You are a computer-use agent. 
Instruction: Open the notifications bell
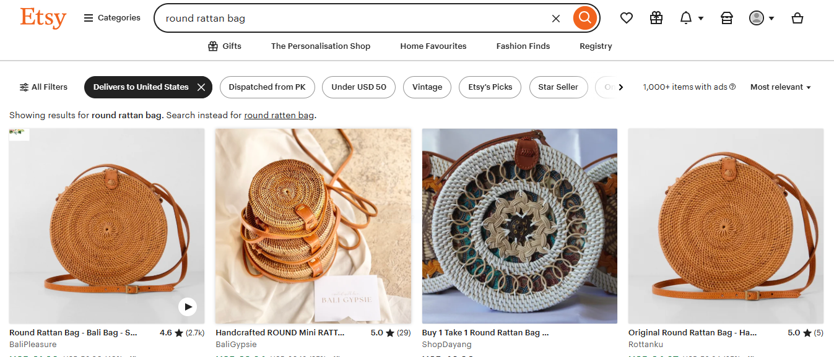692,18
